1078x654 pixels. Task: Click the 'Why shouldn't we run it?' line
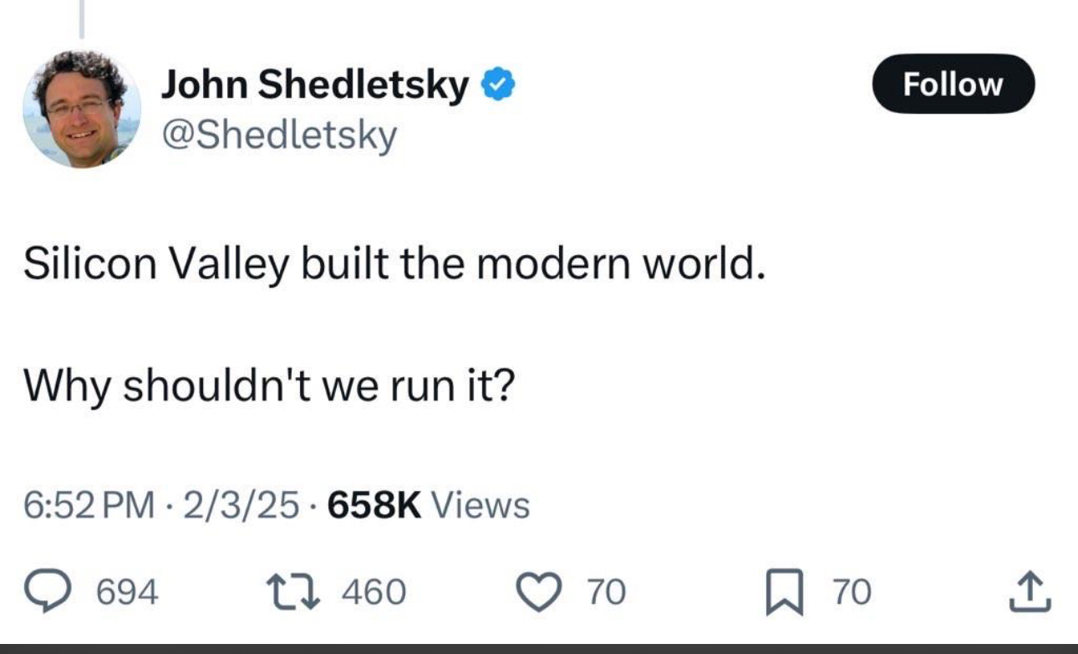click(x=269, y=386)
